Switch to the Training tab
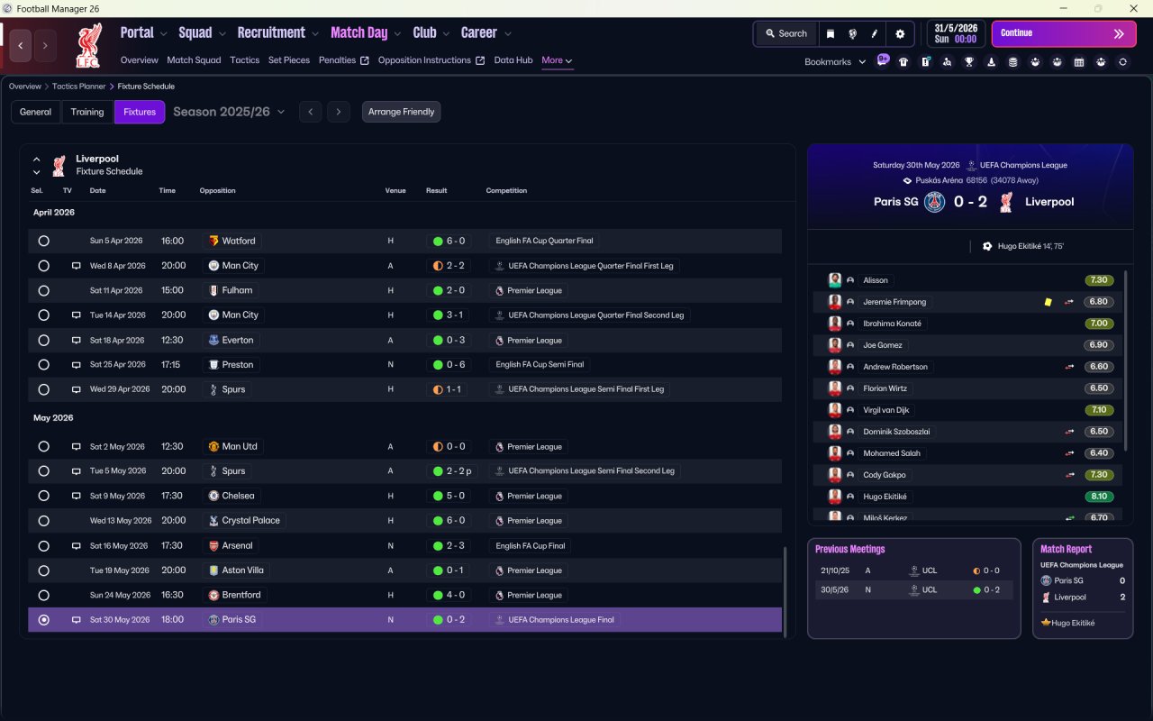Image resolution: width=1153 pixels, height=721 pixels. tap(87, 112)
